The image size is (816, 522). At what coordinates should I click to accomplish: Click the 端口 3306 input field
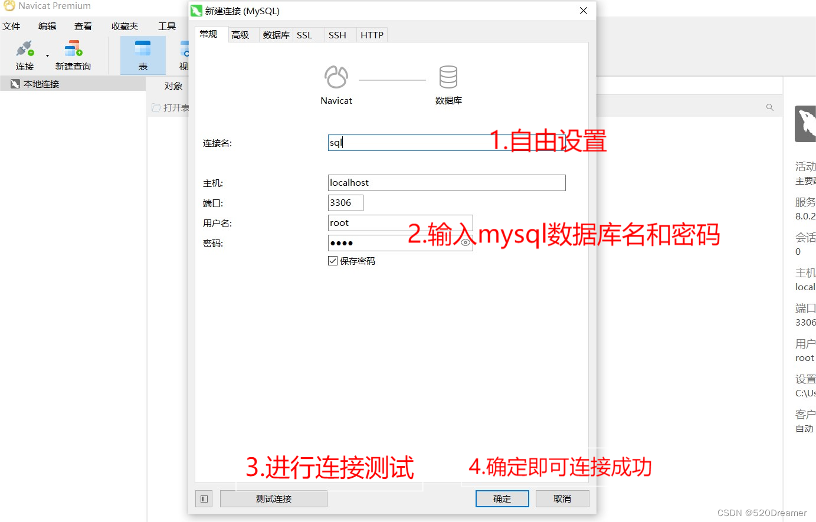tap(346, 203)
